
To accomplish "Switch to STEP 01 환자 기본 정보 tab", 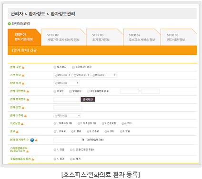I will pyautogui.click(x=24, y=37).
